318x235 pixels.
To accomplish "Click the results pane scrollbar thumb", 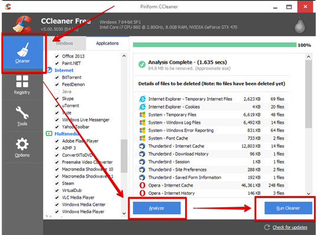I will (x=309, y=94).
